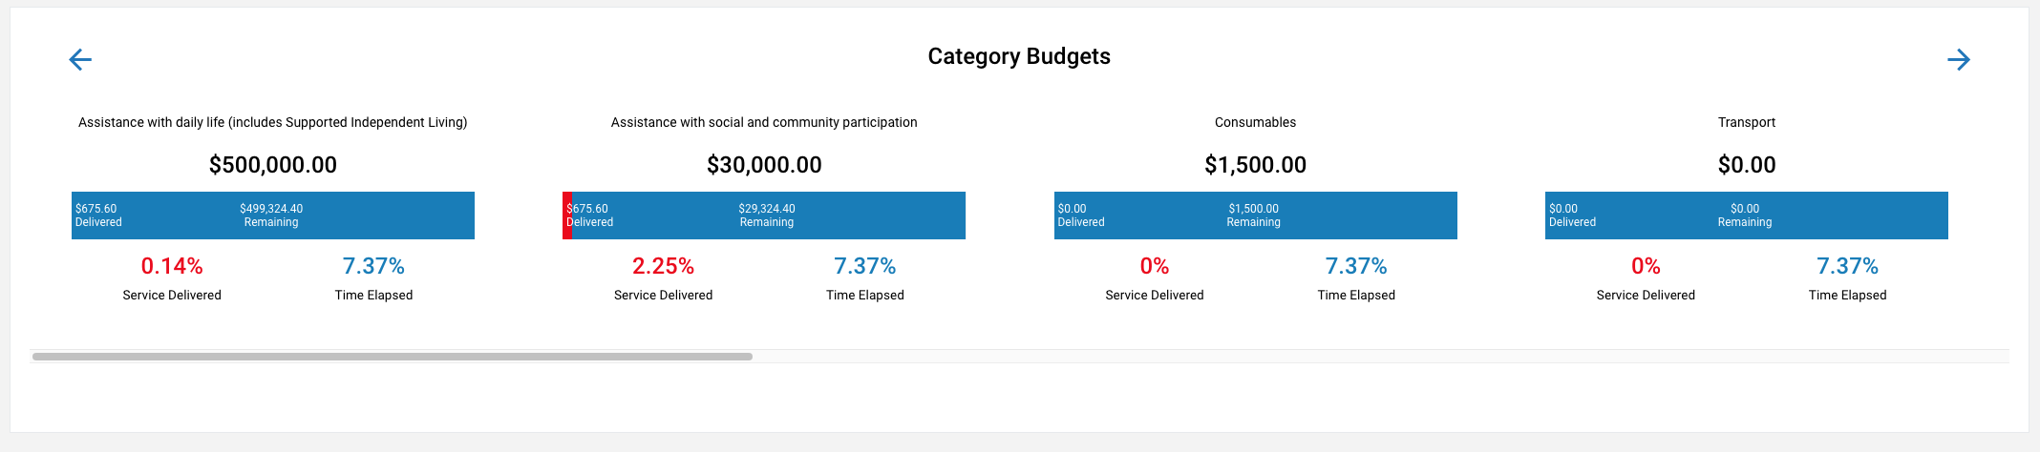Click the Consumables category title

[x=1255, y=122]
